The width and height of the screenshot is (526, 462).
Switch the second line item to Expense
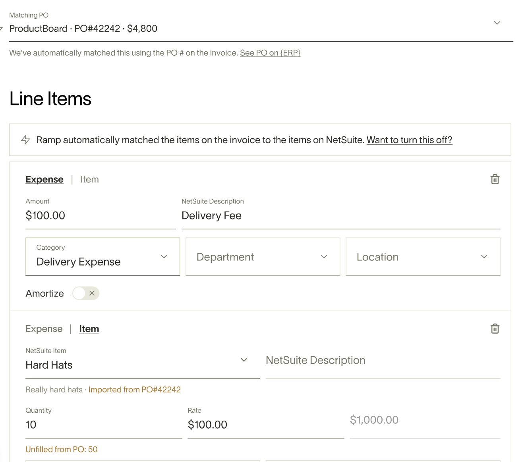pos(44,329)
